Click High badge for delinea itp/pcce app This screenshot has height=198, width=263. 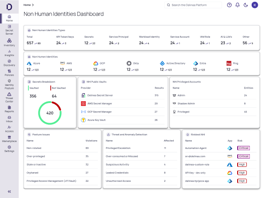[242, 181]
